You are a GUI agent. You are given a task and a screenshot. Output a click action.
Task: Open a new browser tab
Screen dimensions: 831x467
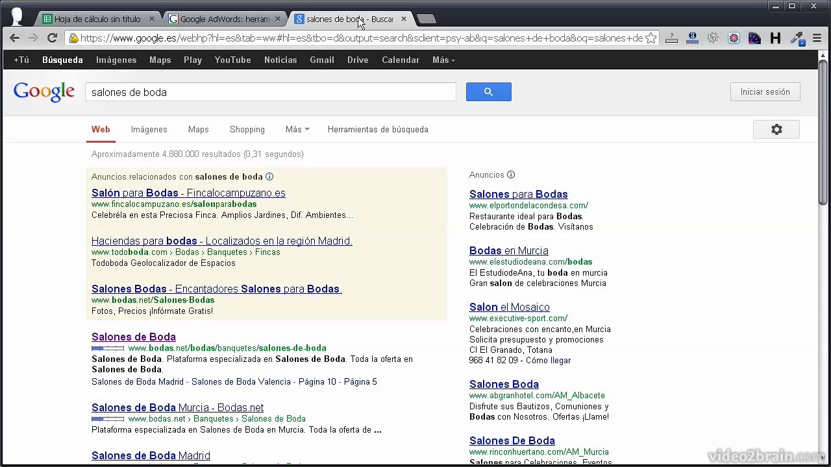coord(426,19)
